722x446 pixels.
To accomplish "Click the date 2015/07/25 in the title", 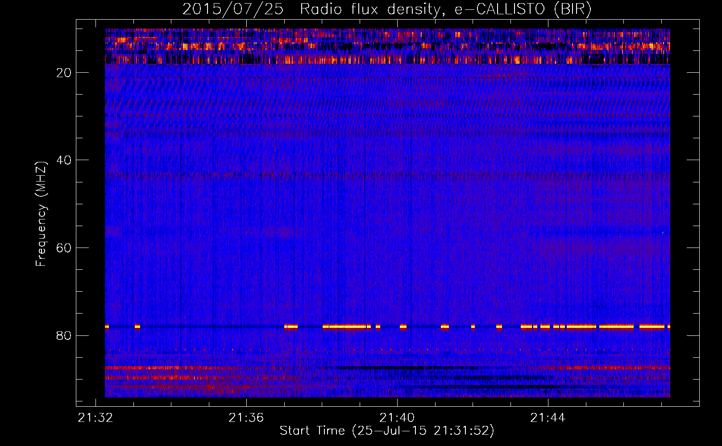I will pyautogui.click(x=232, y=9).
